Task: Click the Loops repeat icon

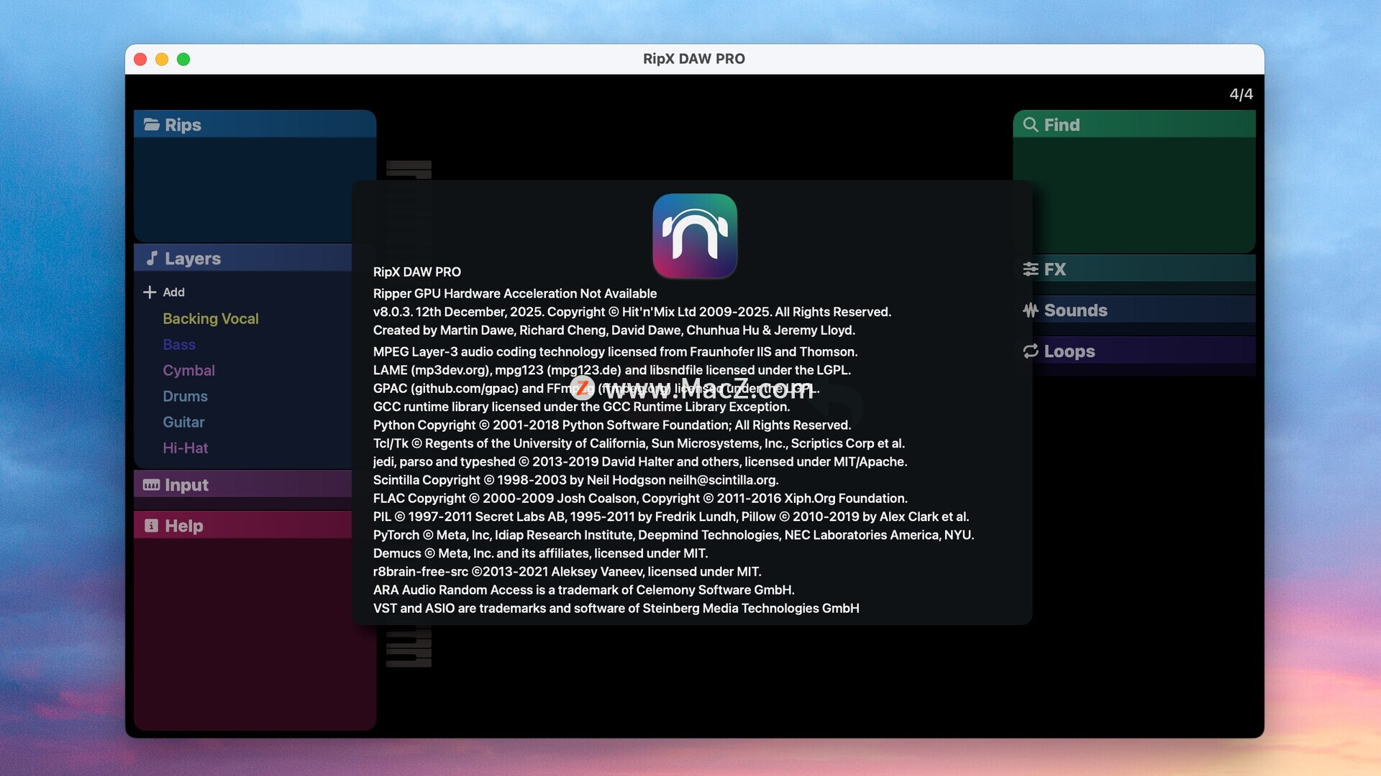Action: (x=1030, y=351)
